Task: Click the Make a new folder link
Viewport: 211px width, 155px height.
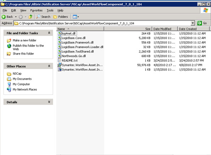Action: (x=25, y=40)
